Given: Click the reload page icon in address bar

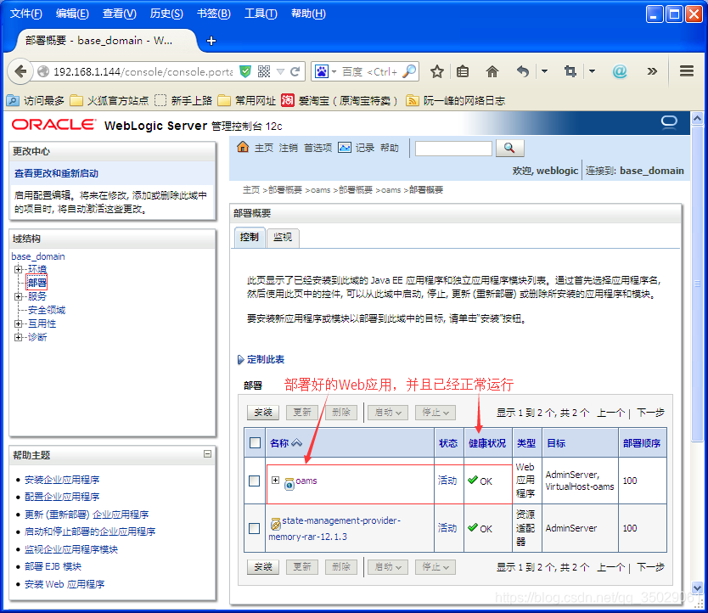Looking at the screenshot, I should coord(295,71).
